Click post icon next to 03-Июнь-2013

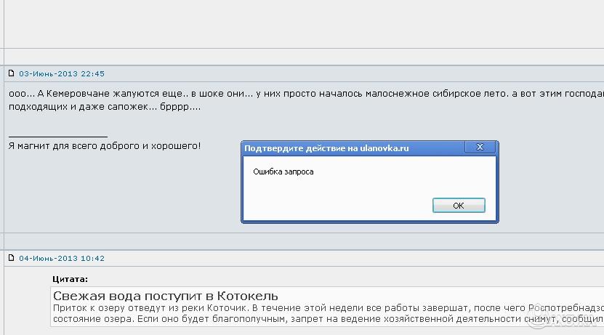point(11,73)
